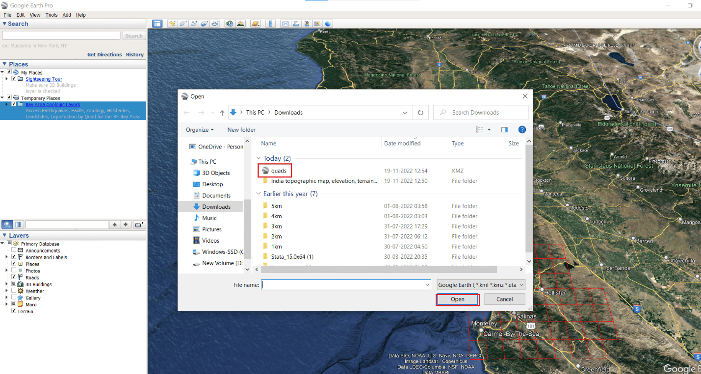Image resolution: width=701 pixels, height=374 pixels.
Task: Toggle the 3D Buildings layer checkbox
Action: (14, 284)
